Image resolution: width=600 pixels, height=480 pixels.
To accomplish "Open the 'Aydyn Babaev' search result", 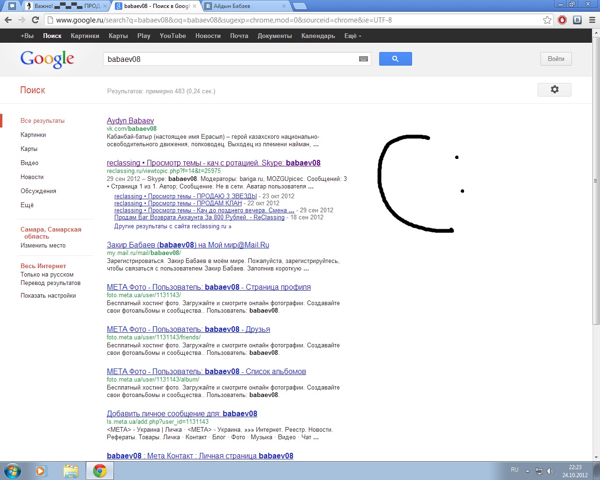I will tap(130, 120).
